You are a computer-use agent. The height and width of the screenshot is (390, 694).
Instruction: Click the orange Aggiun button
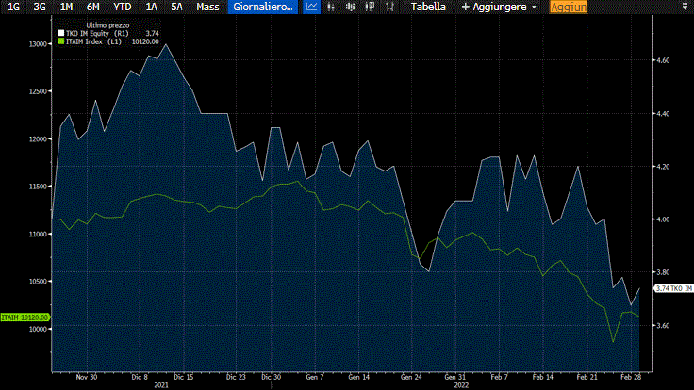tap(568, 7)
